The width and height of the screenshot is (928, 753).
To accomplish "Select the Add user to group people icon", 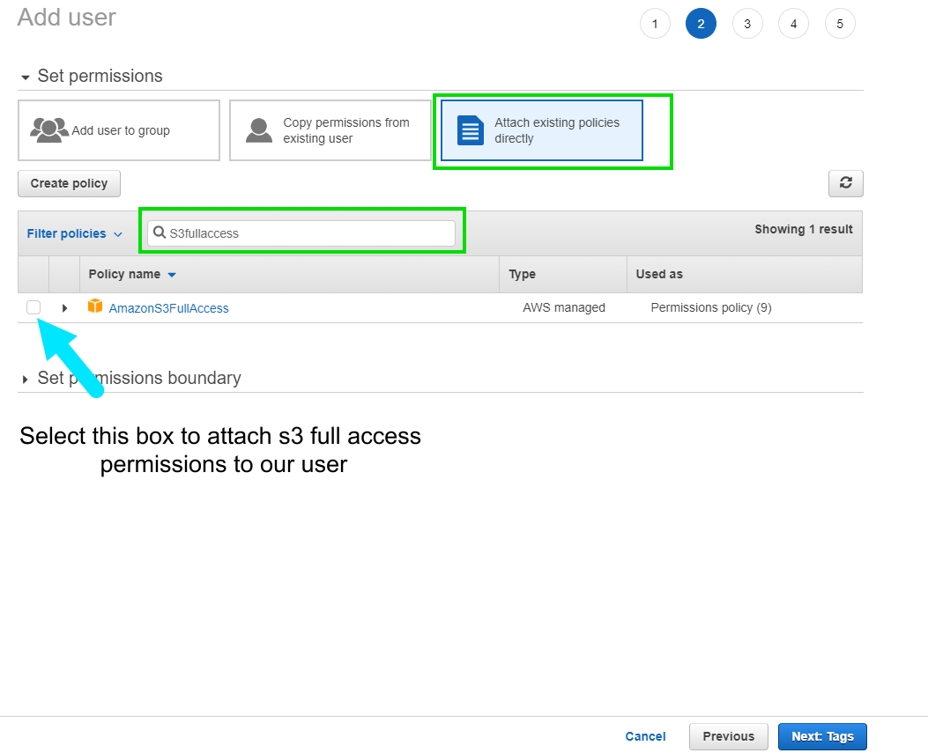I will 48,129.
